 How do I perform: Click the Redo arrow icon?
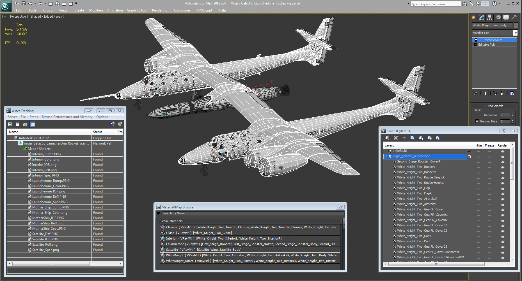pyautogui.click(x=40, y=3)
